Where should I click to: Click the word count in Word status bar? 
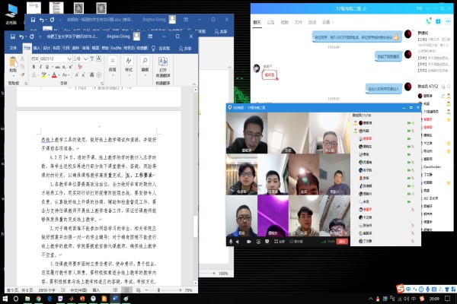coord(47,290)
